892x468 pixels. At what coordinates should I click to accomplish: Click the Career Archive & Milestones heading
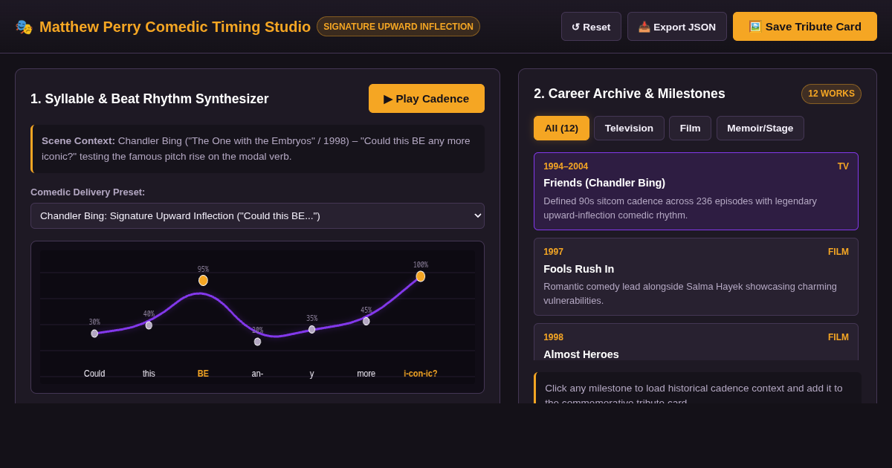[x=630, y=94]
